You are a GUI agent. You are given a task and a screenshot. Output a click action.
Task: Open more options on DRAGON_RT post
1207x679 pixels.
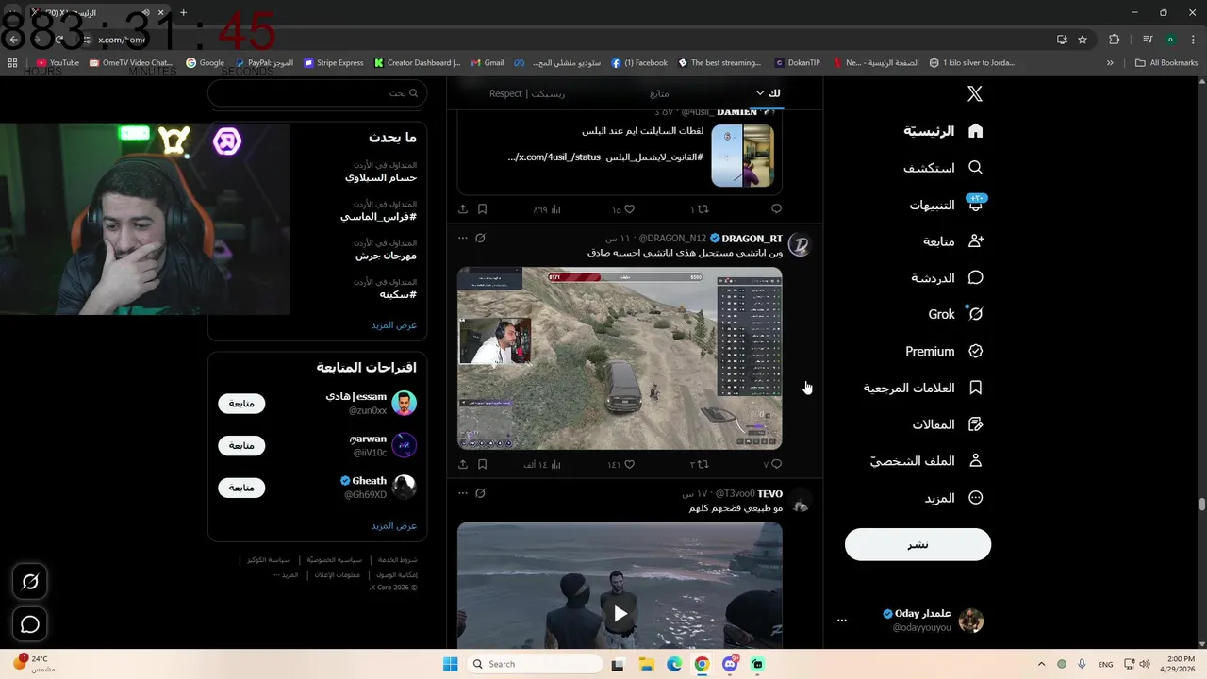tap(463, 239)
